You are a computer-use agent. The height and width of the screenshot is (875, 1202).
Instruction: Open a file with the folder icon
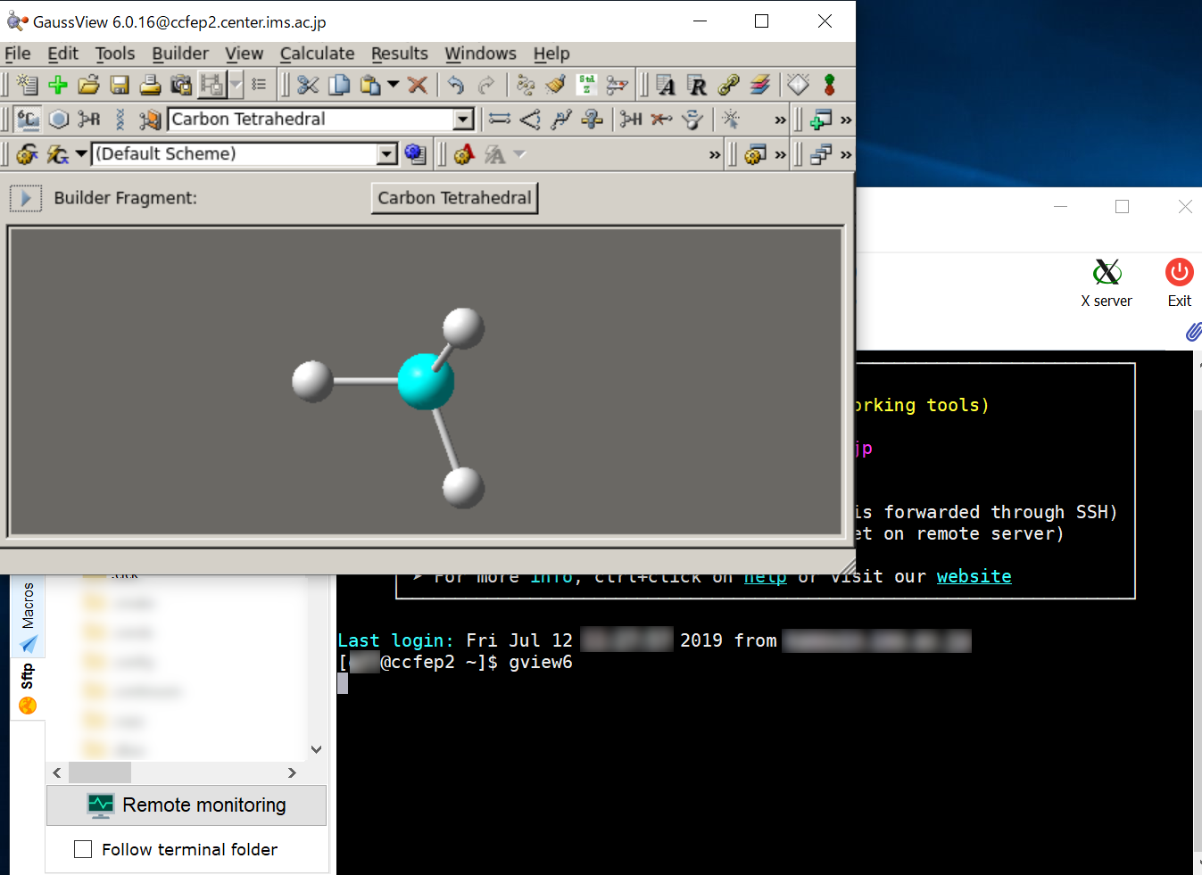click(88, 85)
